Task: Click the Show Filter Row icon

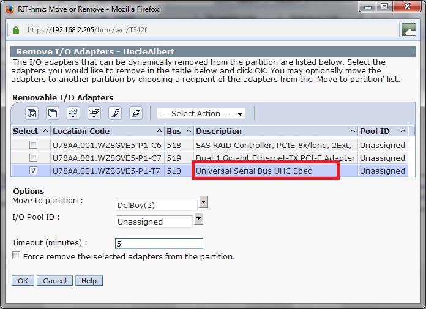Action: click(73, 113)
